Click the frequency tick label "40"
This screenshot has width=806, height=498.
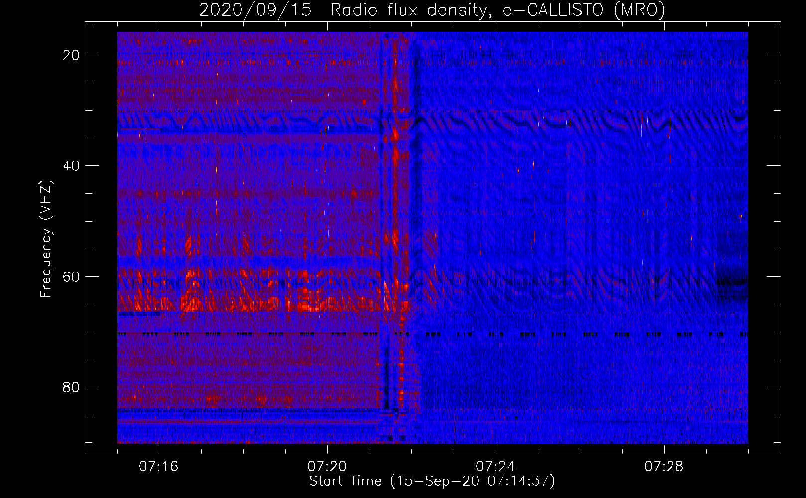[x=71, y=166]
